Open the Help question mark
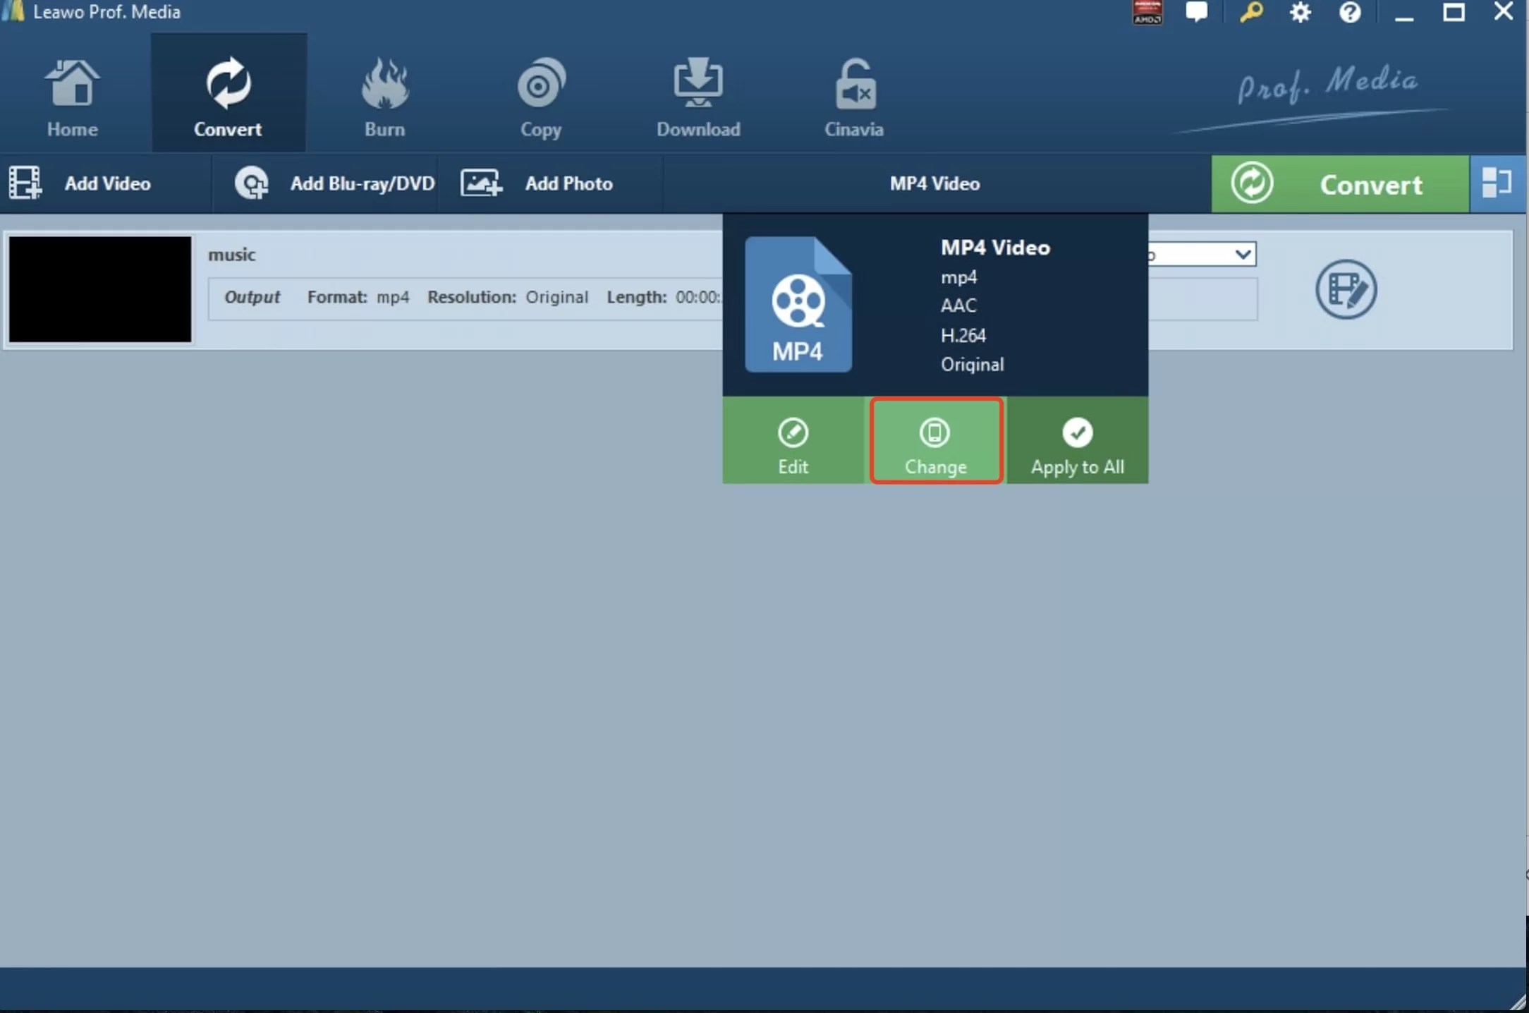This screenshot has width=1529, height=1013. 1351,12
